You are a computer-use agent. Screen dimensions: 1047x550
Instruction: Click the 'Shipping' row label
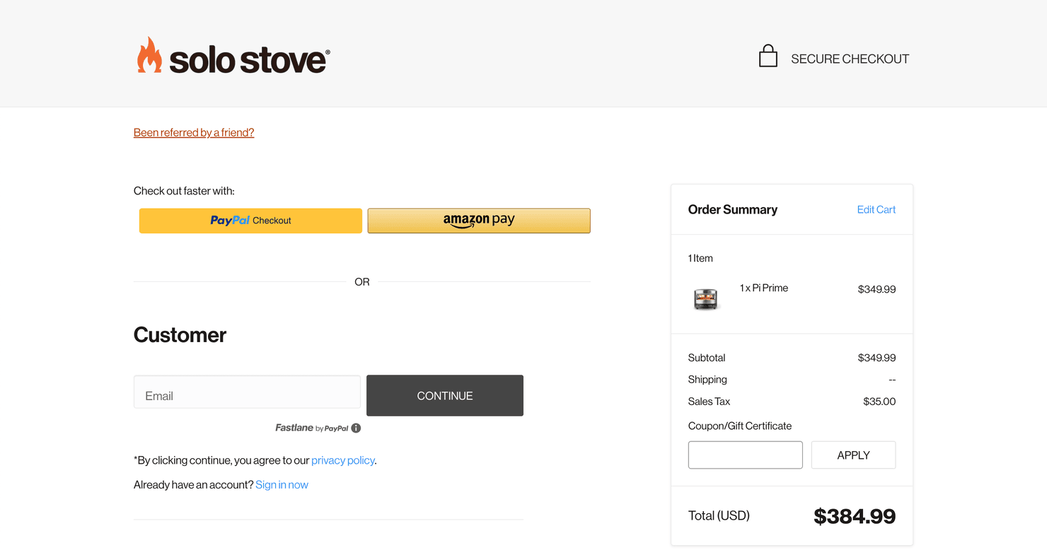707,380
